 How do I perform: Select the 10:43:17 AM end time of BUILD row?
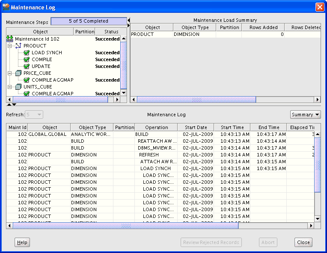(268, 134)
